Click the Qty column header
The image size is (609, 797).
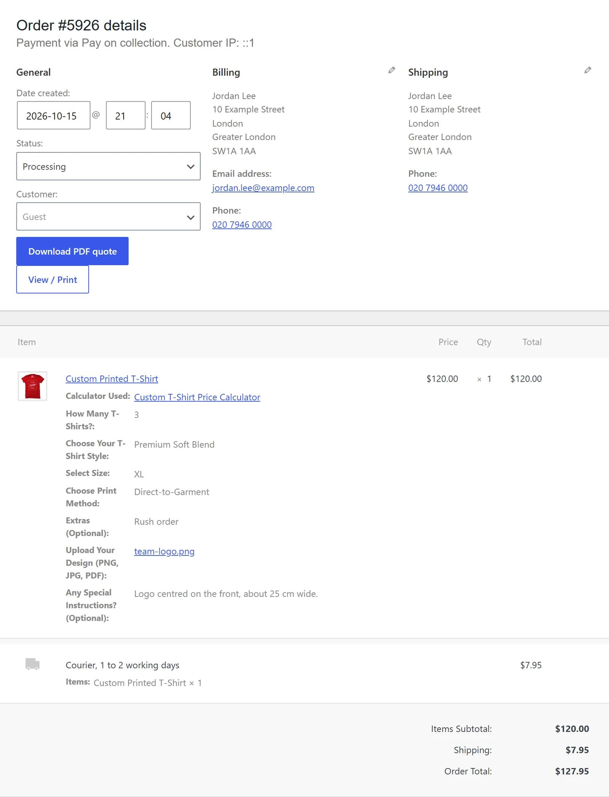pos(484,342)
